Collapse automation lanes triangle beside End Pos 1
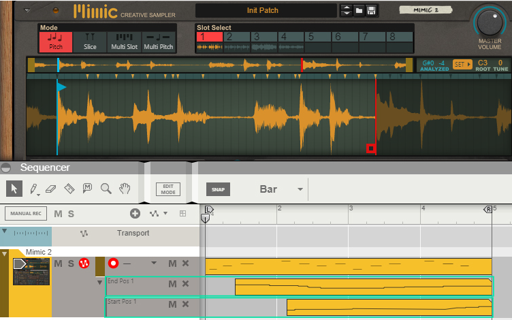 pyautogui.click(x=99, y=283)
